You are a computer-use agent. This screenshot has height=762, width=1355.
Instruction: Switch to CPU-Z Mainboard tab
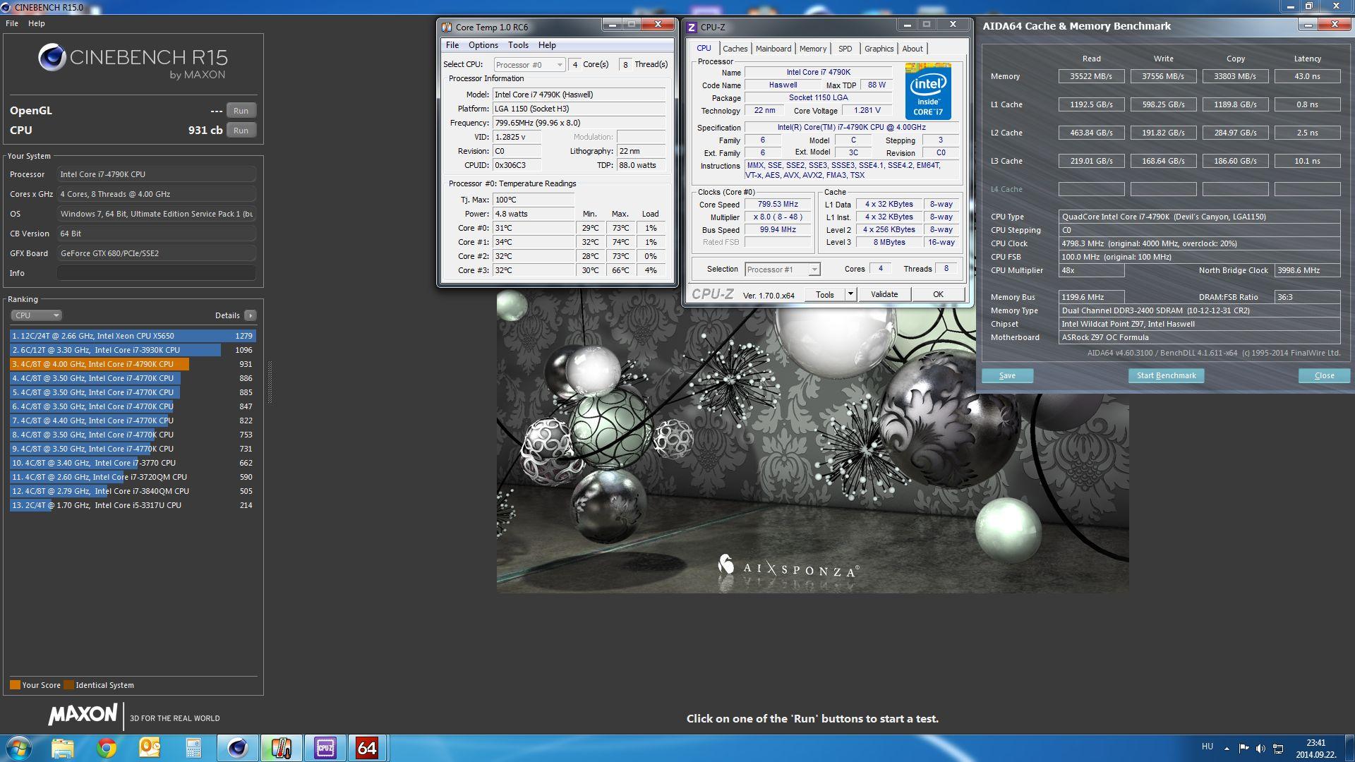point(773,49)
